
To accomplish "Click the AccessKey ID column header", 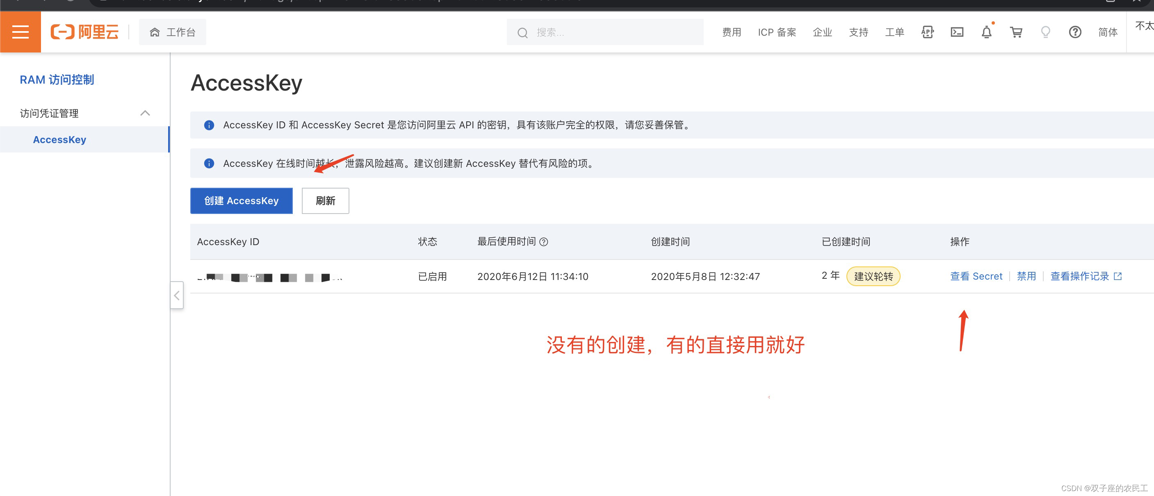I will pyautogui.click(x=228, y=242).
